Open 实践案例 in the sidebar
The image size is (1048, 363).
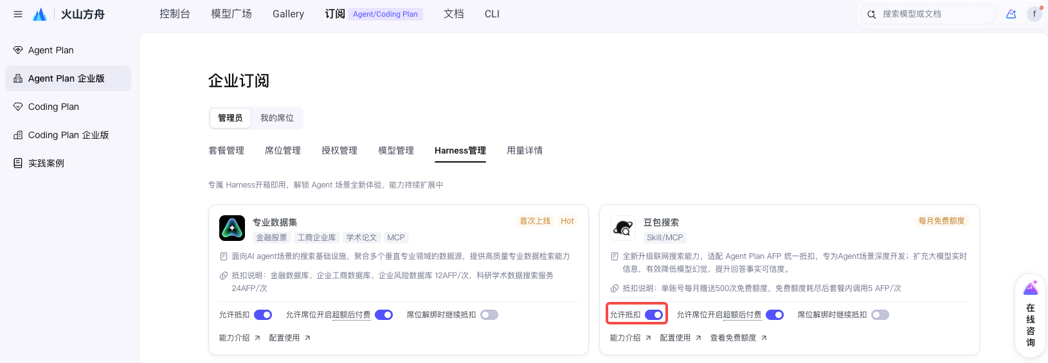[68, 163]
